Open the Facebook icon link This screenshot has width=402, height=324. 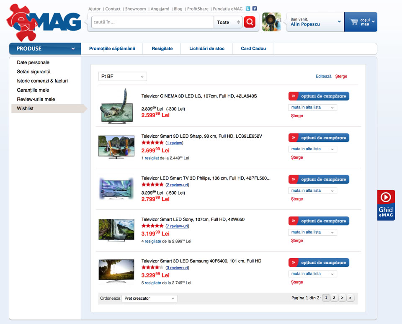255,9
